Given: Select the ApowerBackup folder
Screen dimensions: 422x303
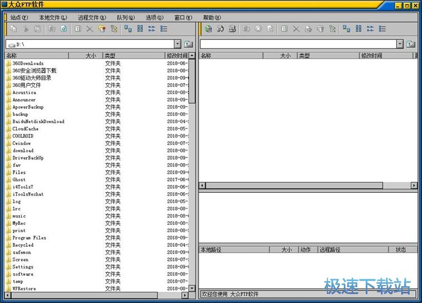Looking at the screenshot, I should [28, 107].
